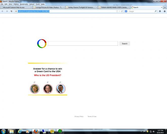
Task: Open the Privacy Policy link
Action: point(79,116)
